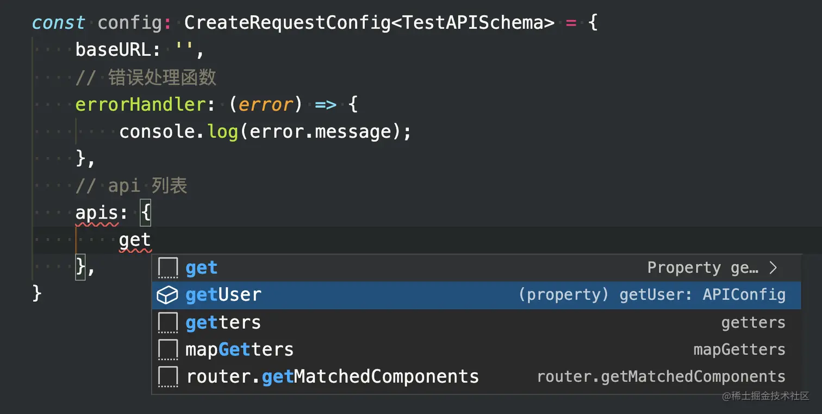Image resolution: width=822 pixels, height=414 pixels.
Task: Click the underlined 'apis' property
Action: point(97,213)
